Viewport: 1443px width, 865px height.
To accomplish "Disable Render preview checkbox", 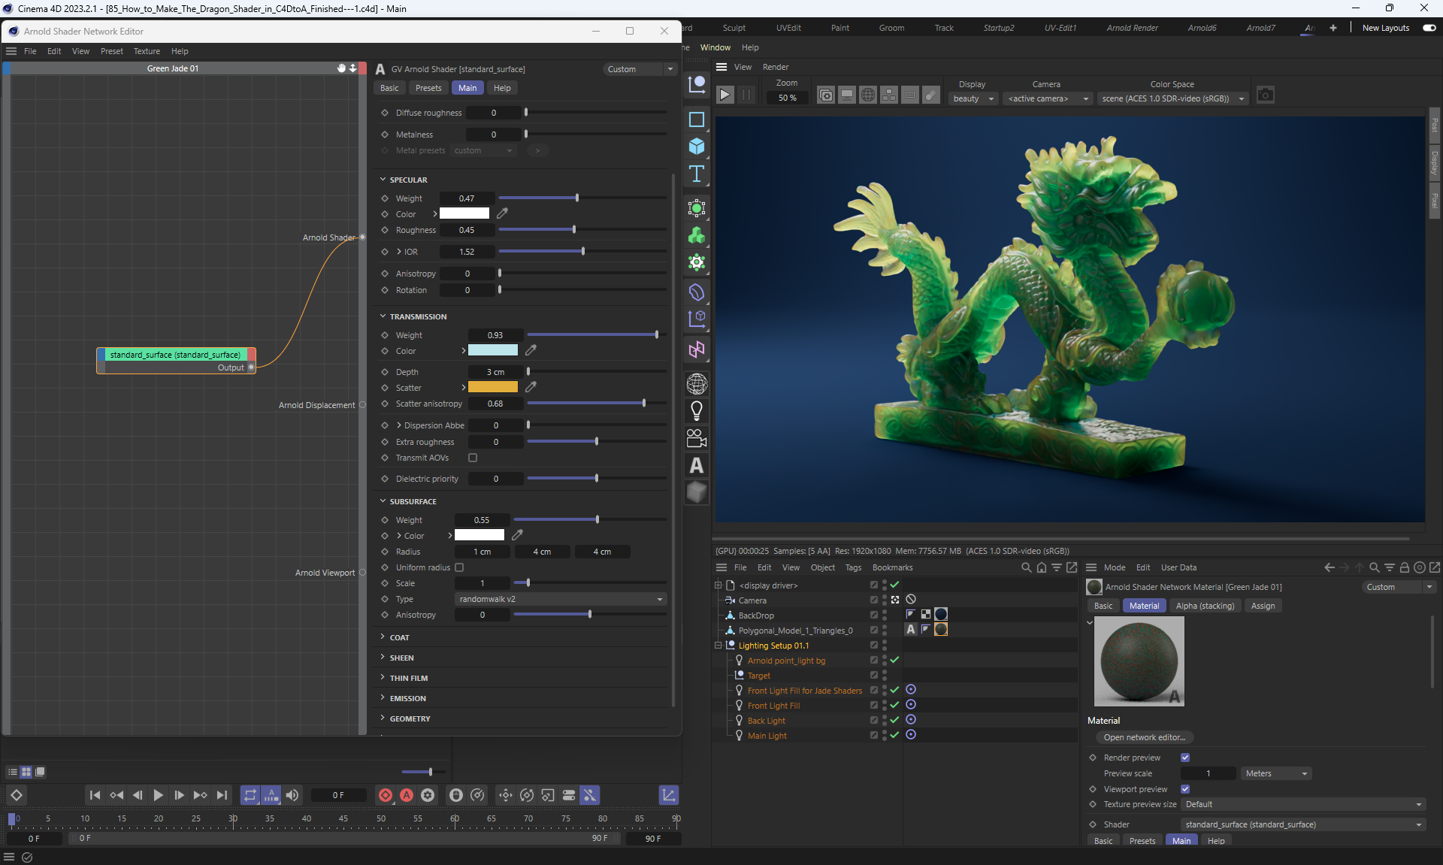I will [1185, 758].
